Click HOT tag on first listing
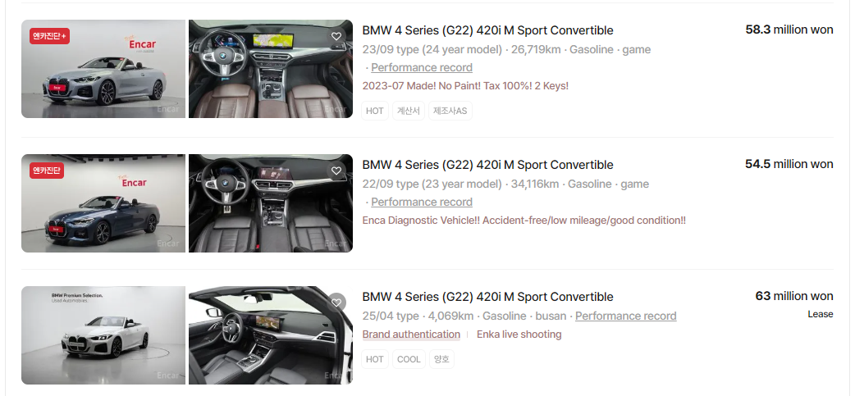 [375, 111]
